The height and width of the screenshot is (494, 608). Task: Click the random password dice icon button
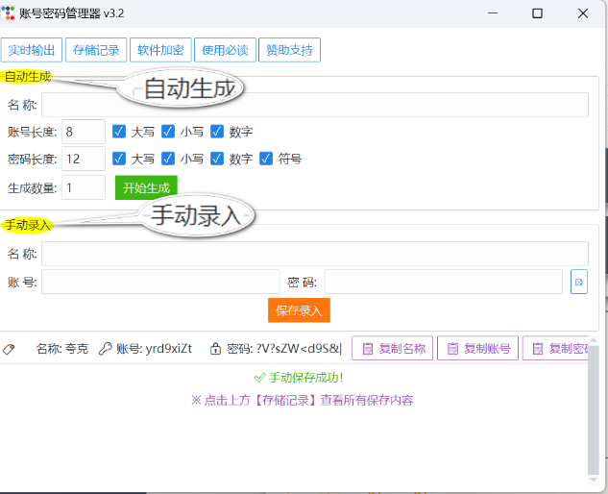click(579, 282)
